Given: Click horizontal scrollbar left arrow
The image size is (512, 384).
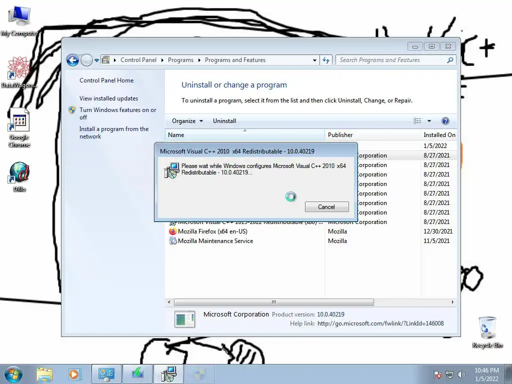Looking at the screenshot, I should pos(169,302).
